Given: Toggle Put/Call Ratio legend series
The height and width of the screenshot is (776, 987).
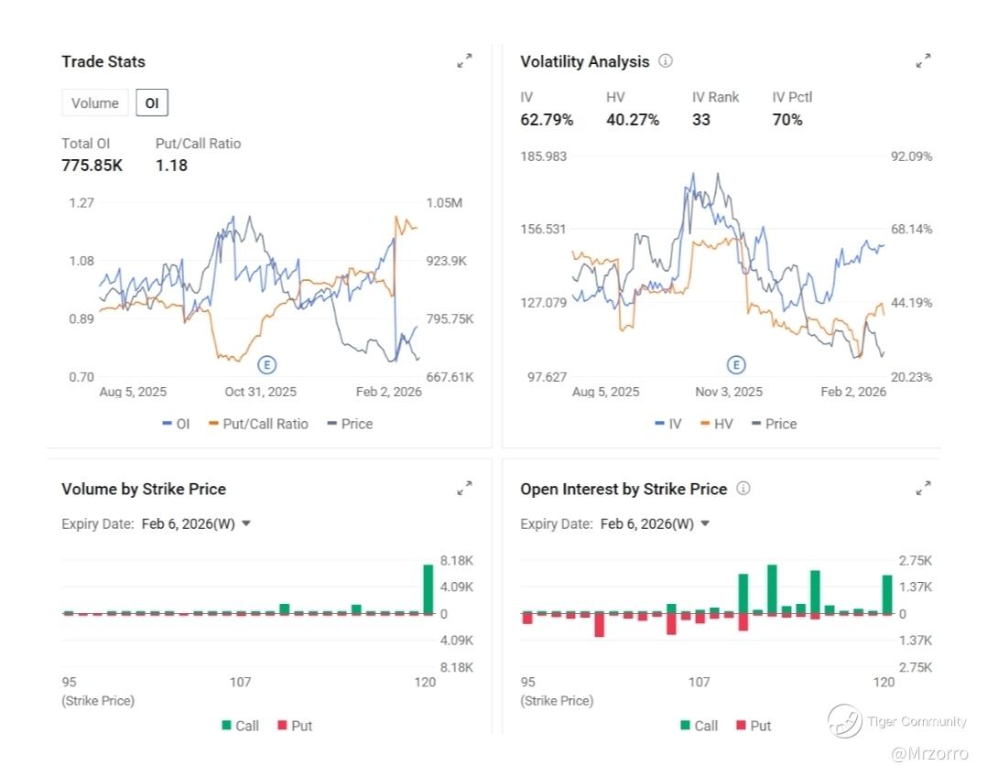Looking at the screenshot, I should (259, 424).
